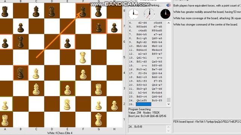Click the 'White: KChess Elite 4' label
Screen dimensions: 241x135
point(59,133)
